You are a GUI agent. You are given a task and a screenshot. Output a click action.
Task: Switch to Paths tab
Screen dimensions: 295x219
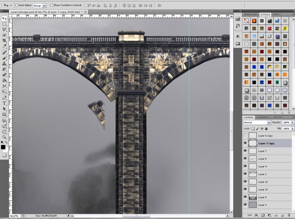pos(277,117)
